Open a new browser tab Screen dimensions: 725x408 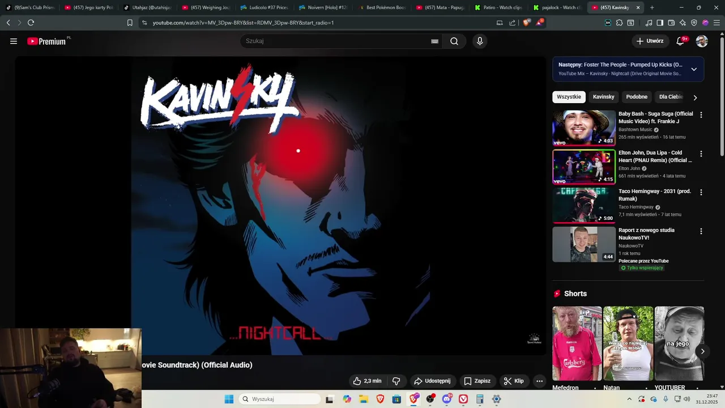coord(652,7)
